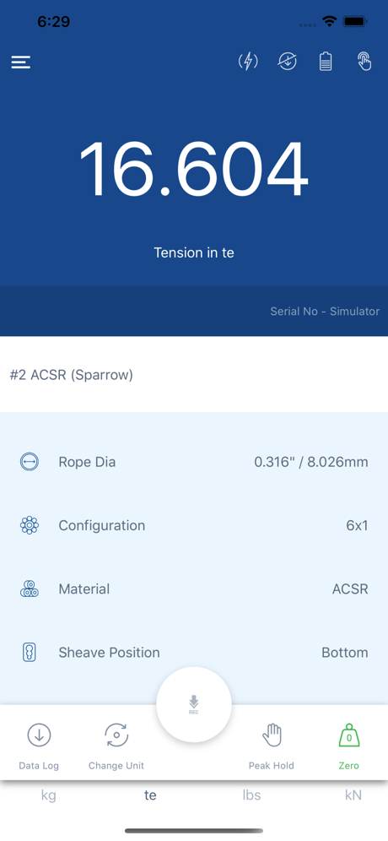The height and width of the screenshot is (841, 388).
Task: Open the Sheave Position Bottom row
Action: 194,652
